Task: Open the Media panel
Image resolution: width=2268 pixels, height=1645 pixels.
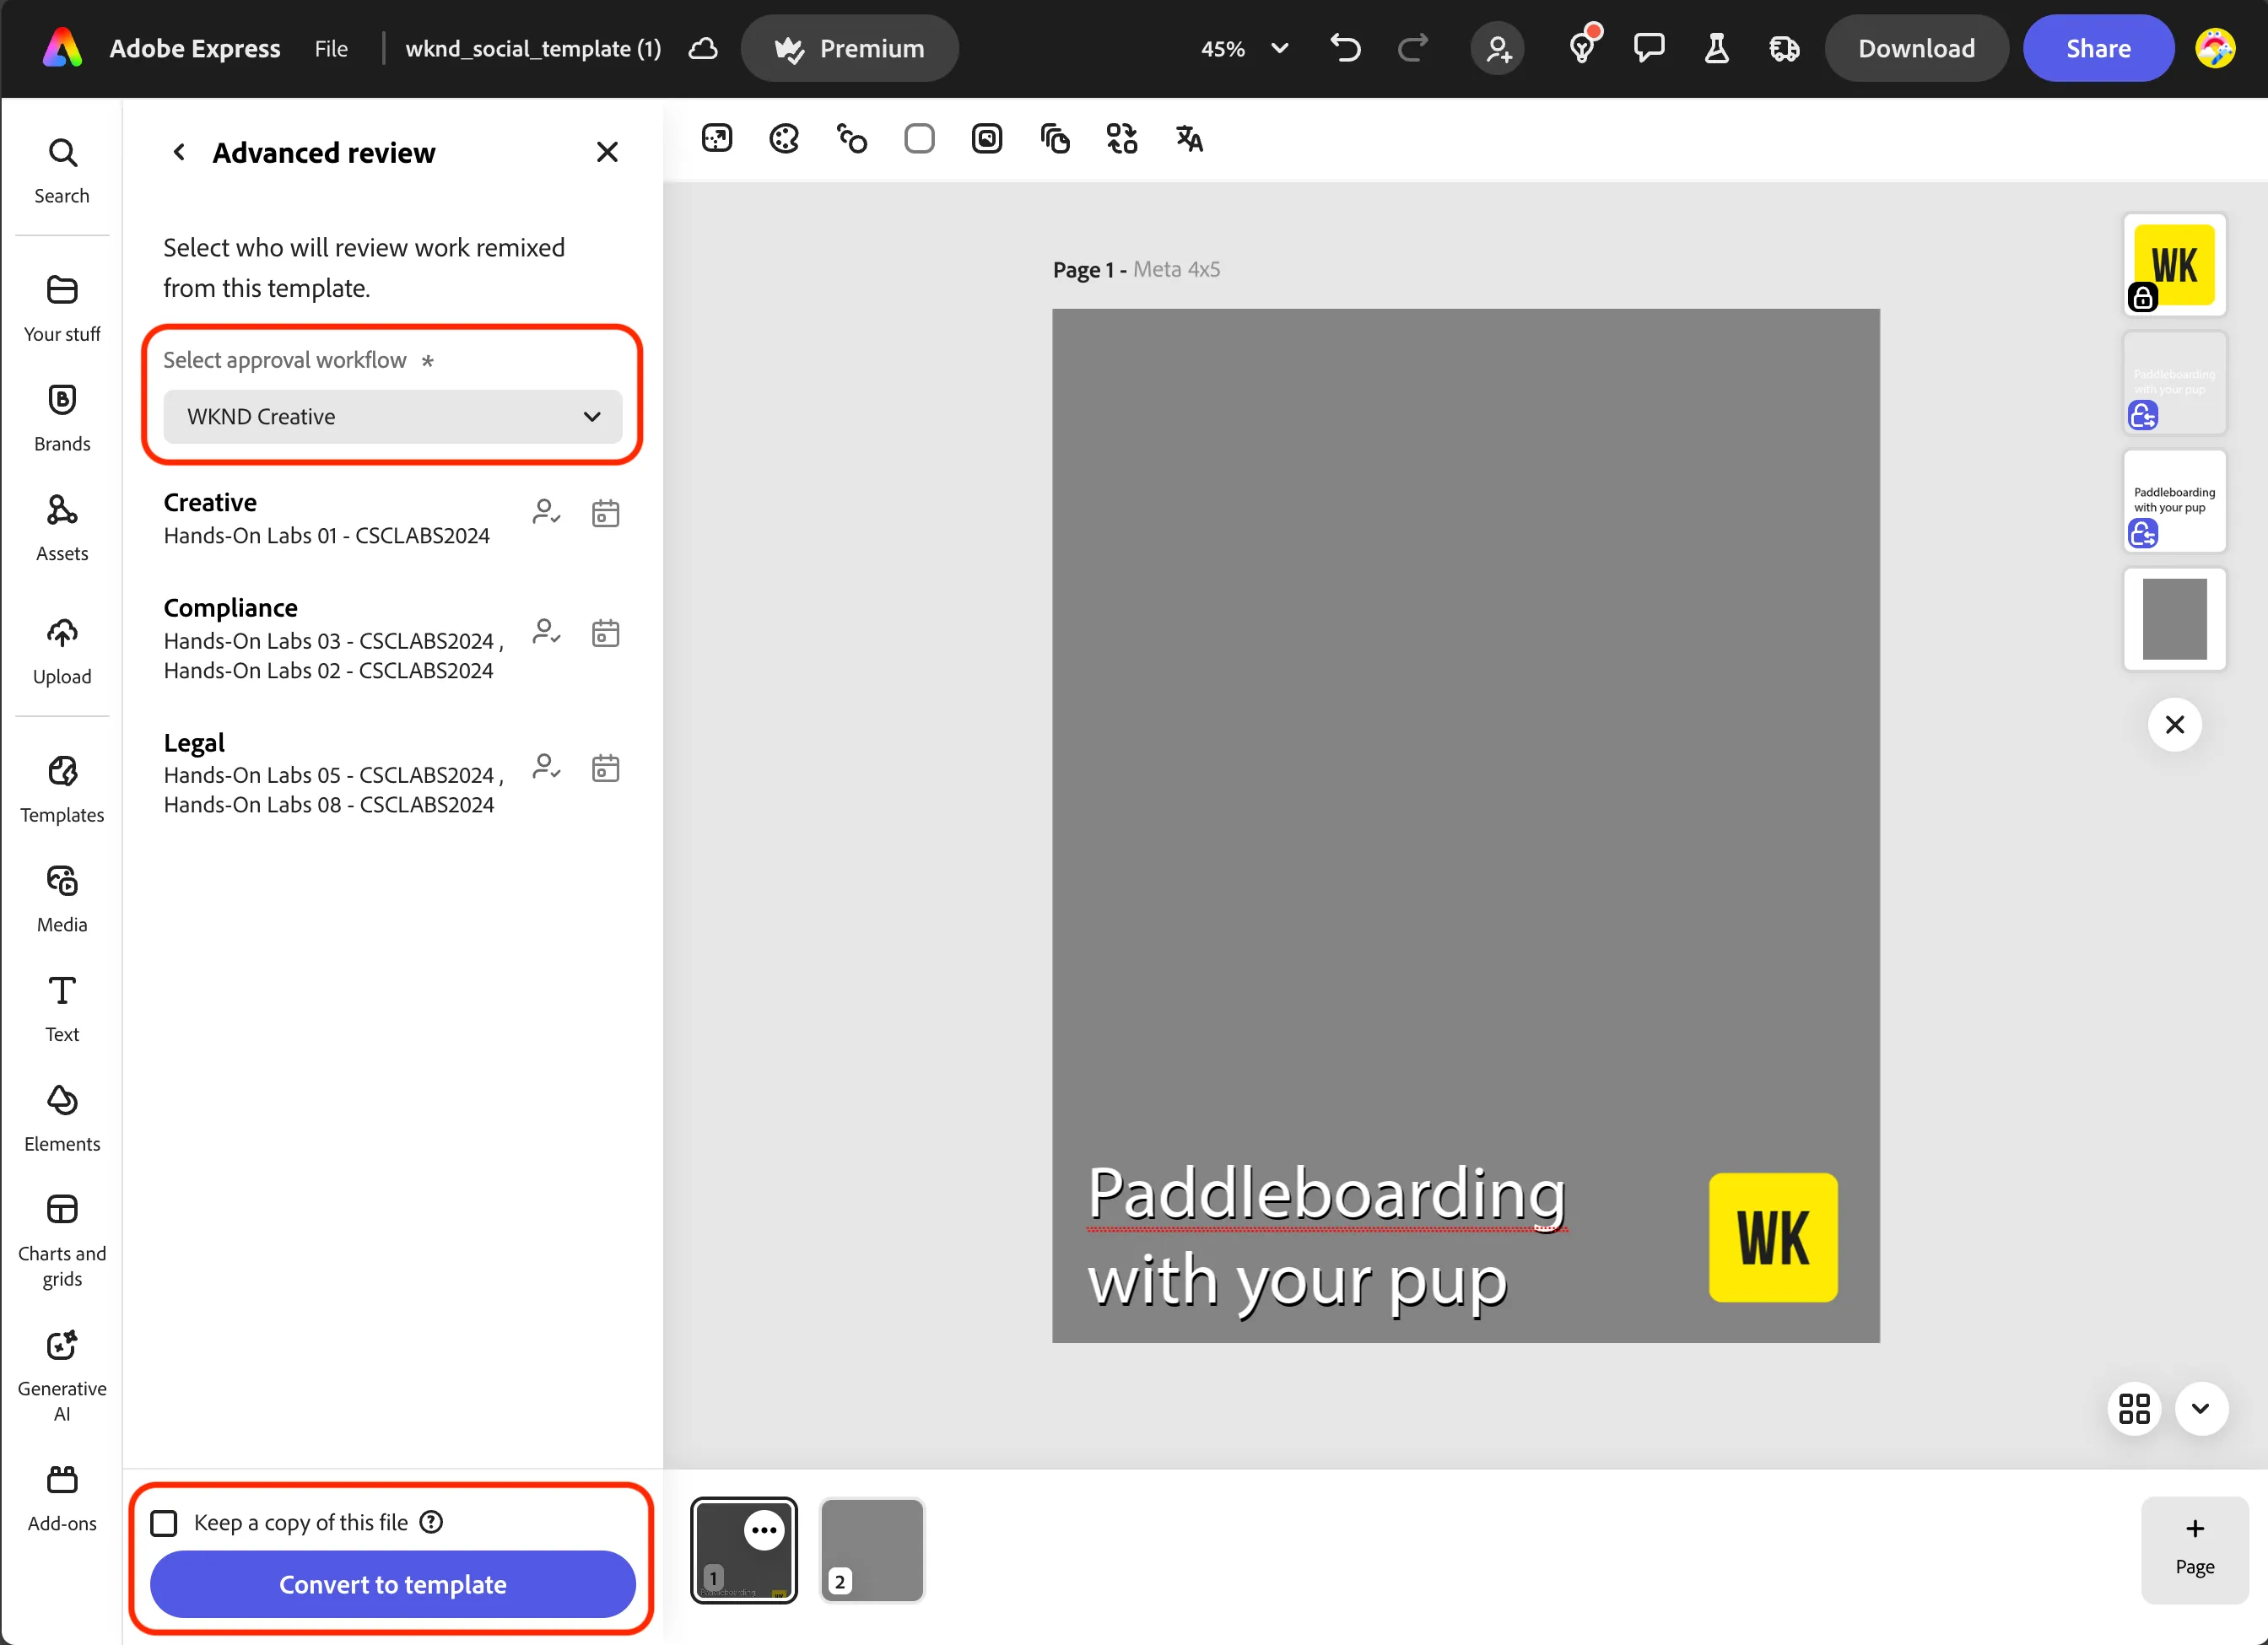Action: pyautogui.click(x=62, y=899)
